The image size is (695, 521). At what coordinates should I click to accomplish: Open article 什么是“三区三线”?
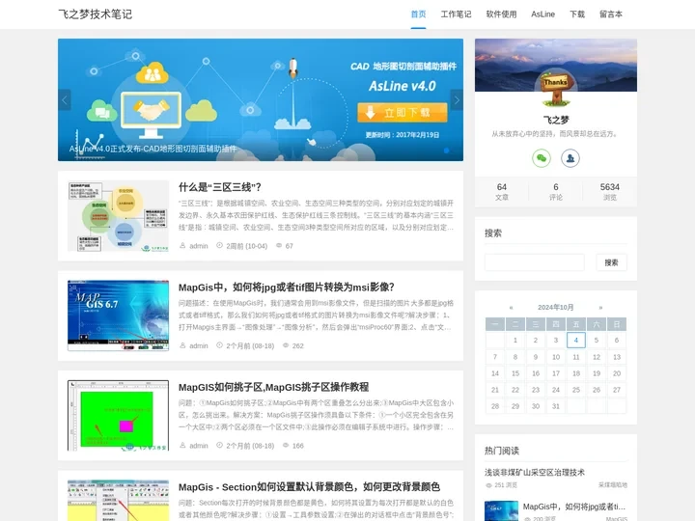[220, 187]
